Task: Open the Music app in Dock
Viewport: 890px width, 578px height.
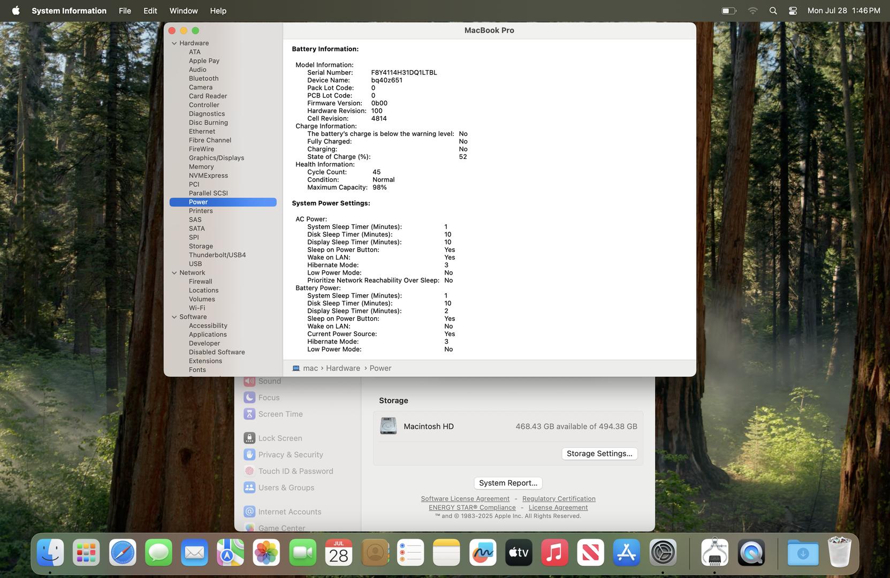Action: pos(554,552)
